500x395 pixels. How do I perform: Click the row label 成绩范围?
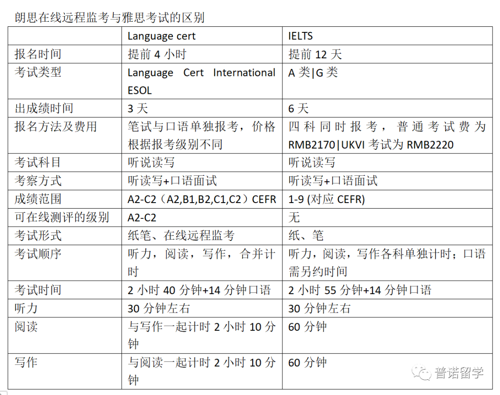click(x=38, y=199)
